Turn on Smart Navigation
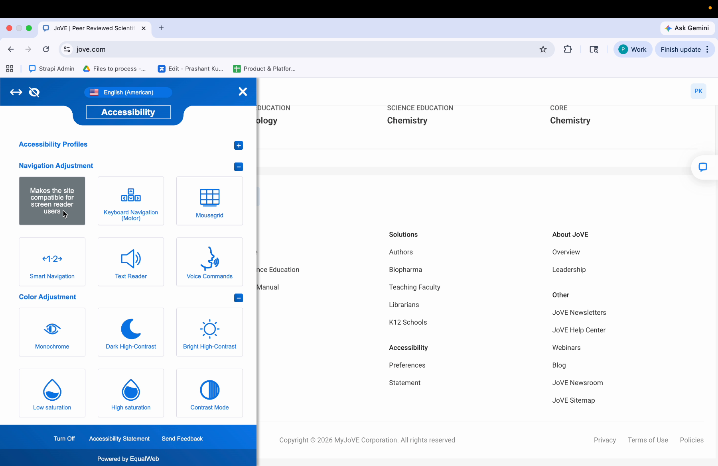The height and width of the screenshot is (466, 718). pyautogui.click(x=52, y=262)
